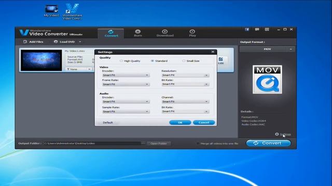
Task: Expand the Load DVD dropdown arrow
Action: 80,42
